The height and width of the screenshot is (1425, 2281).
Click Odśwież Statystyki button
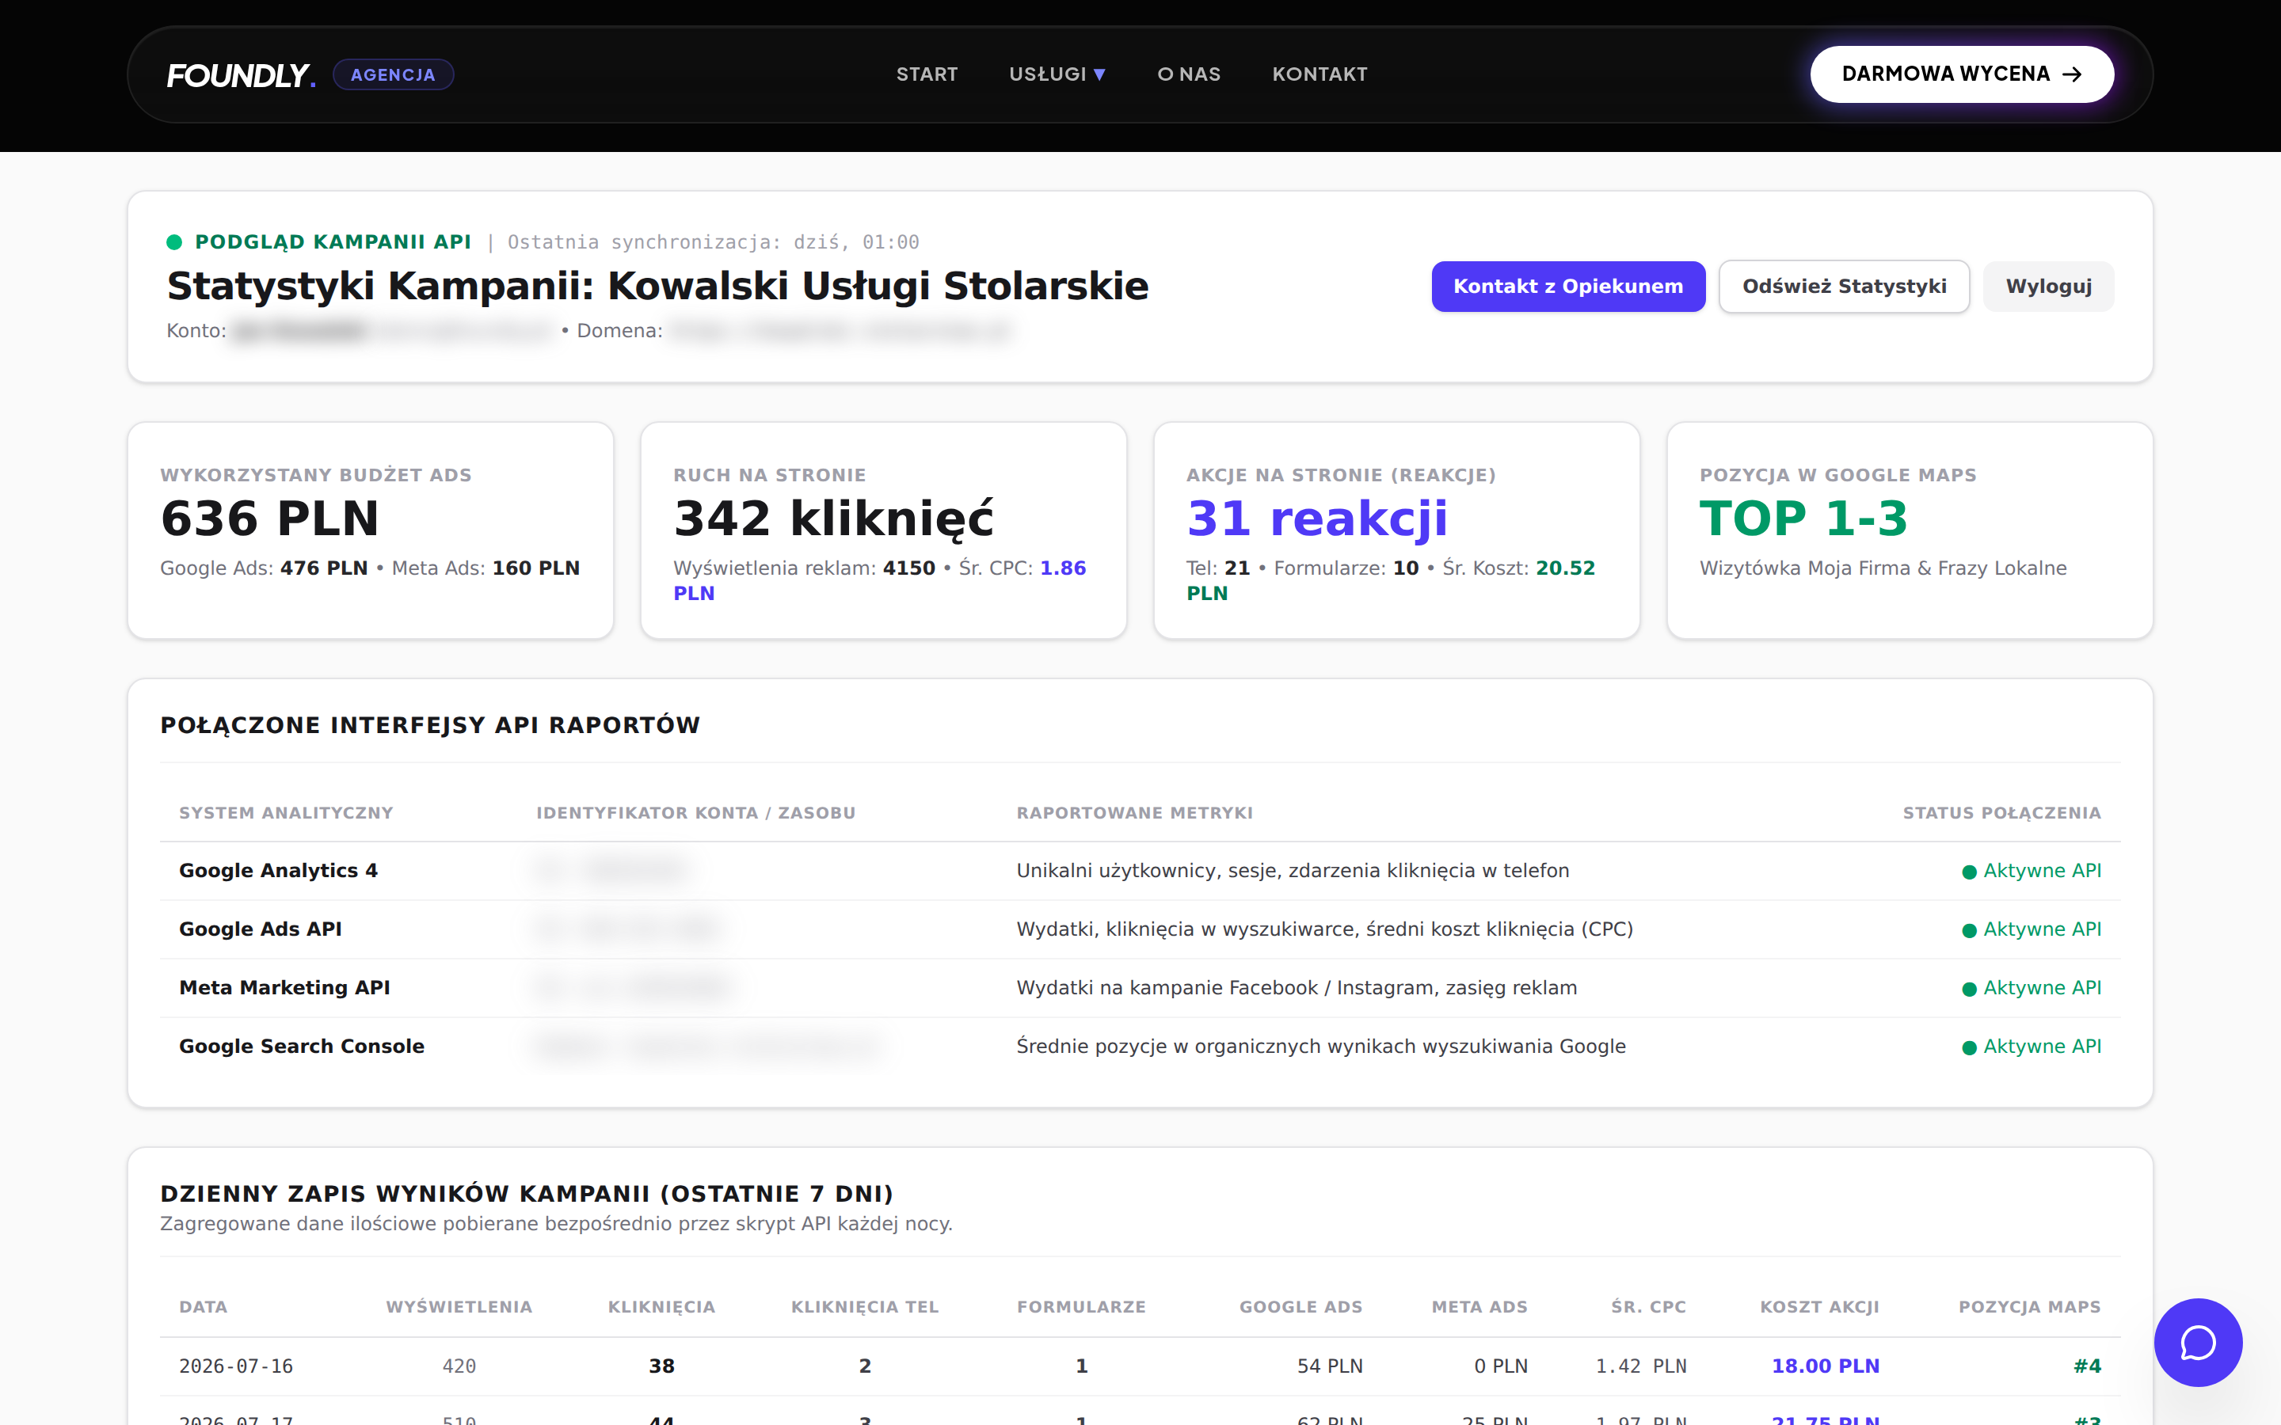(1844, 287)
